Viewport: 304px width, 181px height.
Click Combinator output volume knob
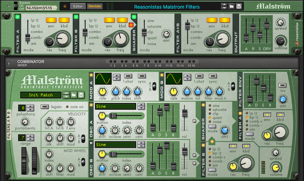[x=281, y=41]
